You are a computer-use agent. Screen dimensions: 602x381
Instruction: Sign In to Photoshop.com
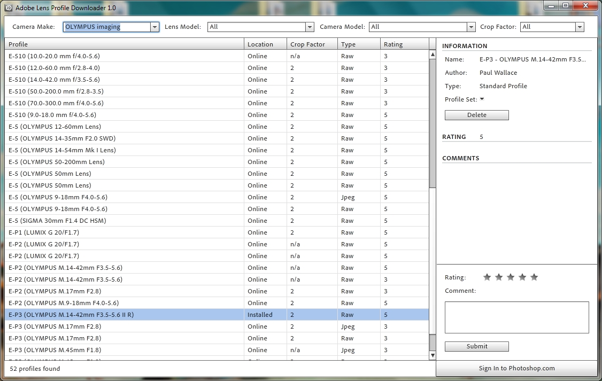pyautogui.click(x=516, y=368)
